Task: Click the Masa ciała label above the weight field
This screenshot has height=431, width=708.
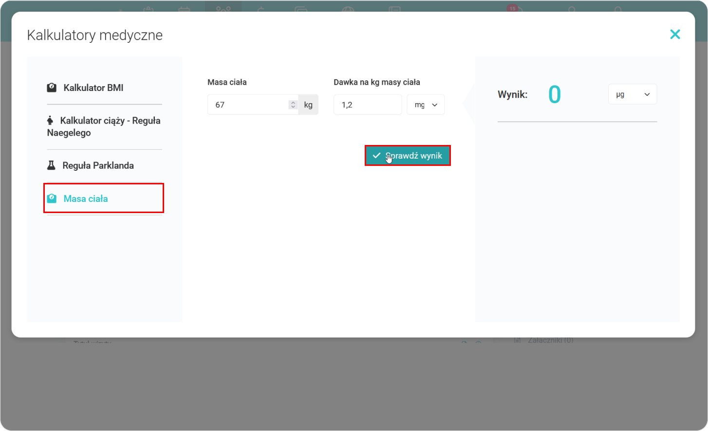Action: 227,82
